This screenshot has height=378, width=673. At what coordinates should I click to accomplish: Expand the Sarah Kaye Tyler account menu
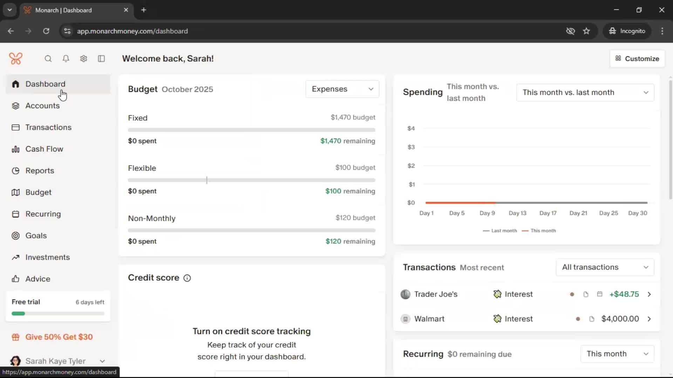[102, 361]
